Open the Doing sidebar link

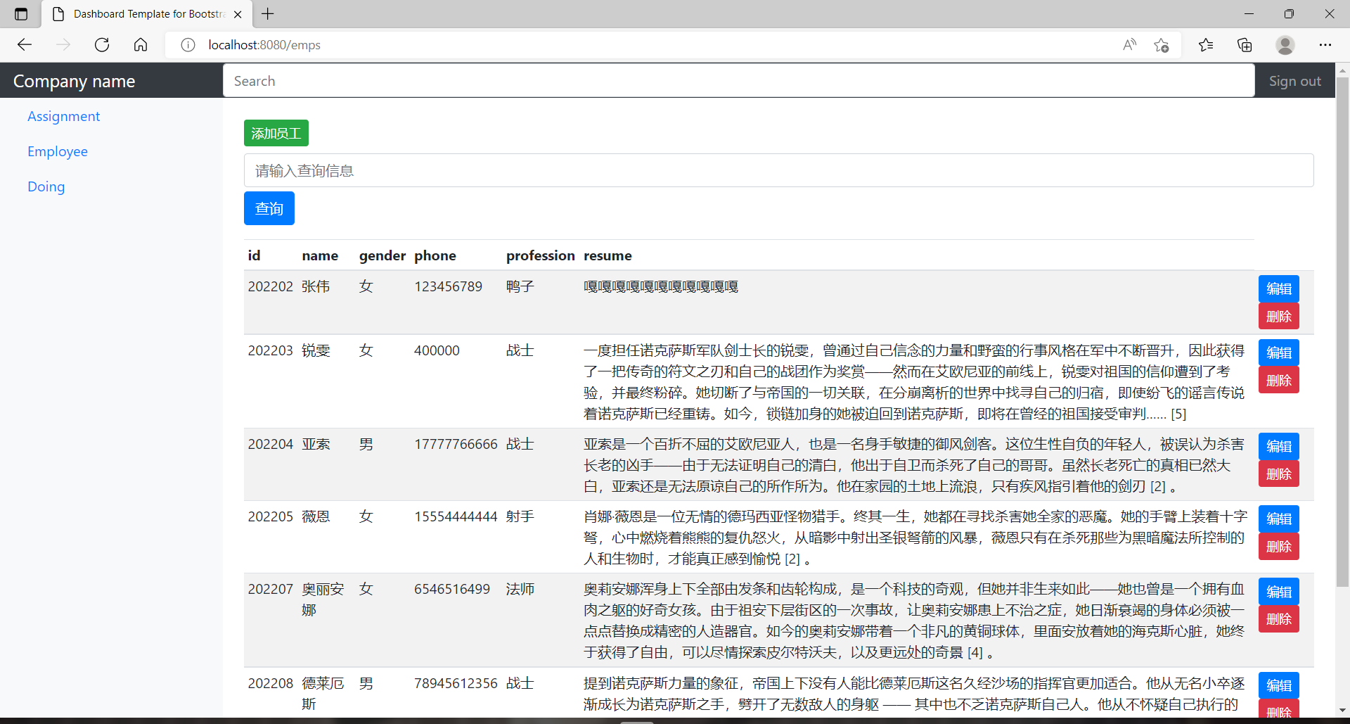click(x=46, y=186)
